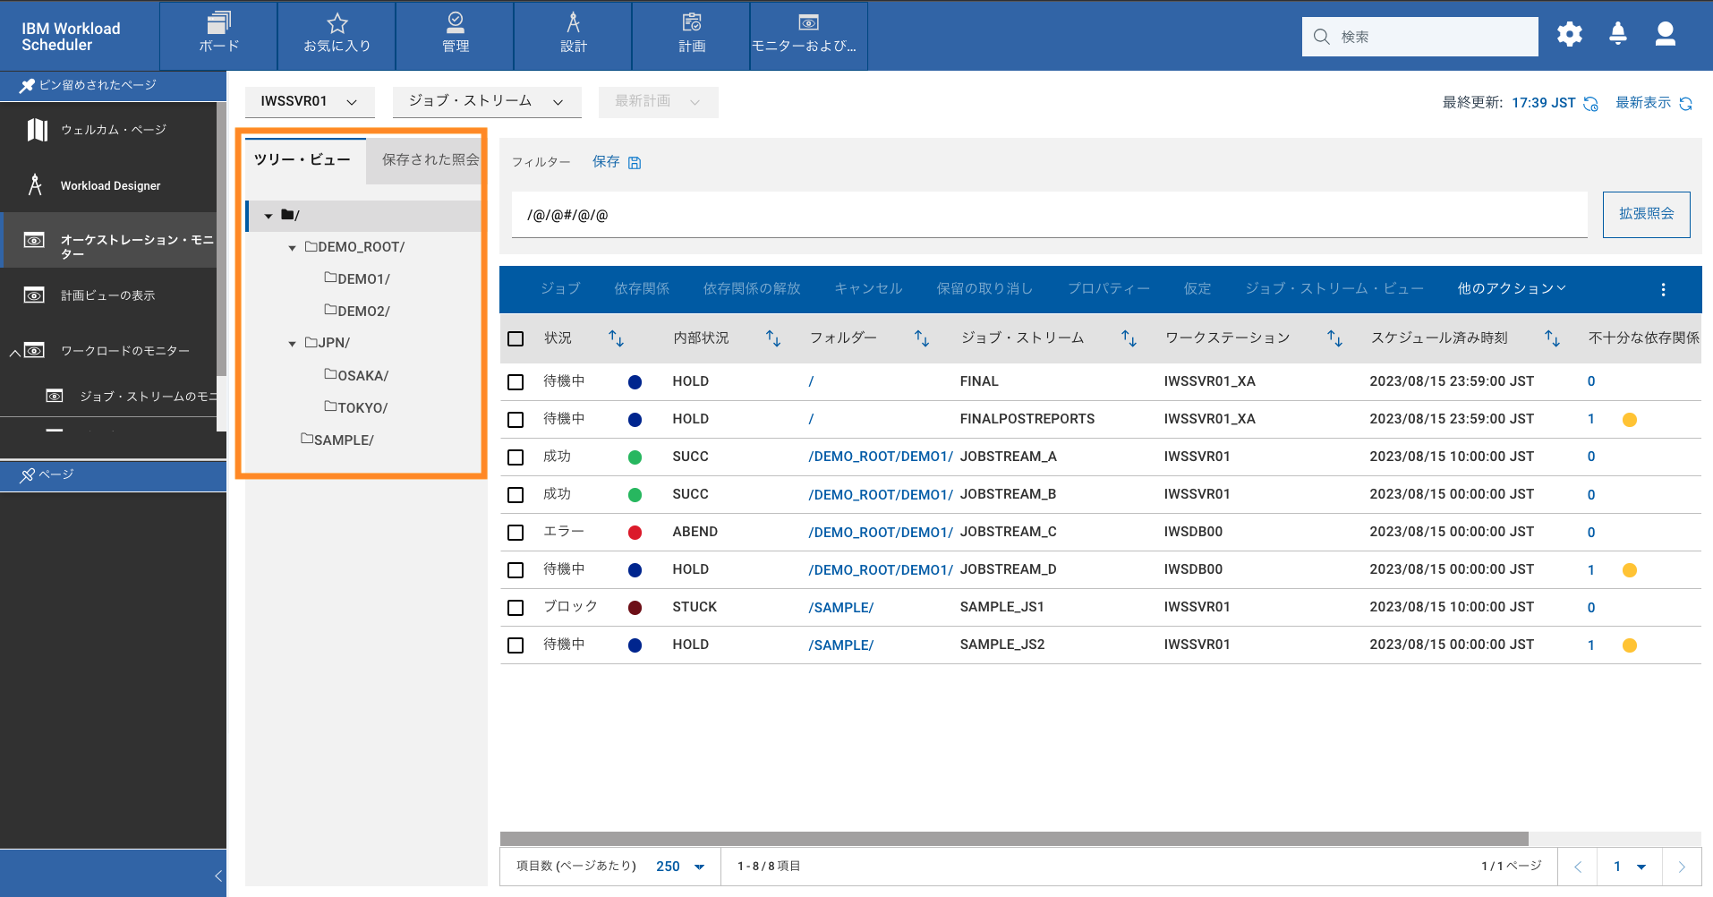This screenshot has width=1713, height=897.
Task: Collapse the DEMO_ROOT/ folder node
Action: pos(292,248)
